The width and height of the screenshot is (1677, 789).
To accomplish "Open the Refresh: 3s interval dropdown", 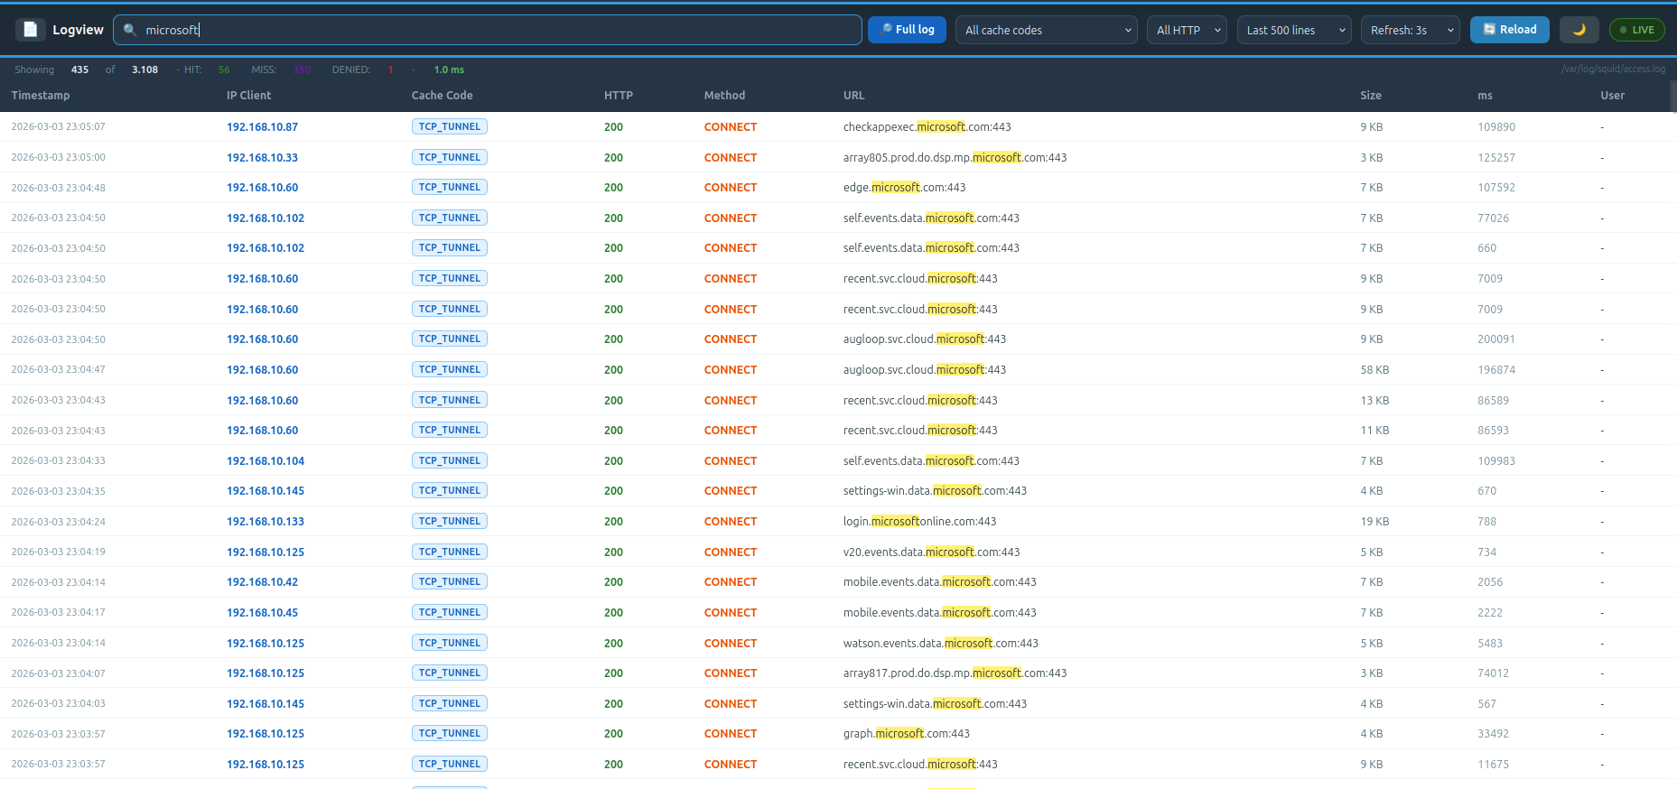I will point(1411,30).
